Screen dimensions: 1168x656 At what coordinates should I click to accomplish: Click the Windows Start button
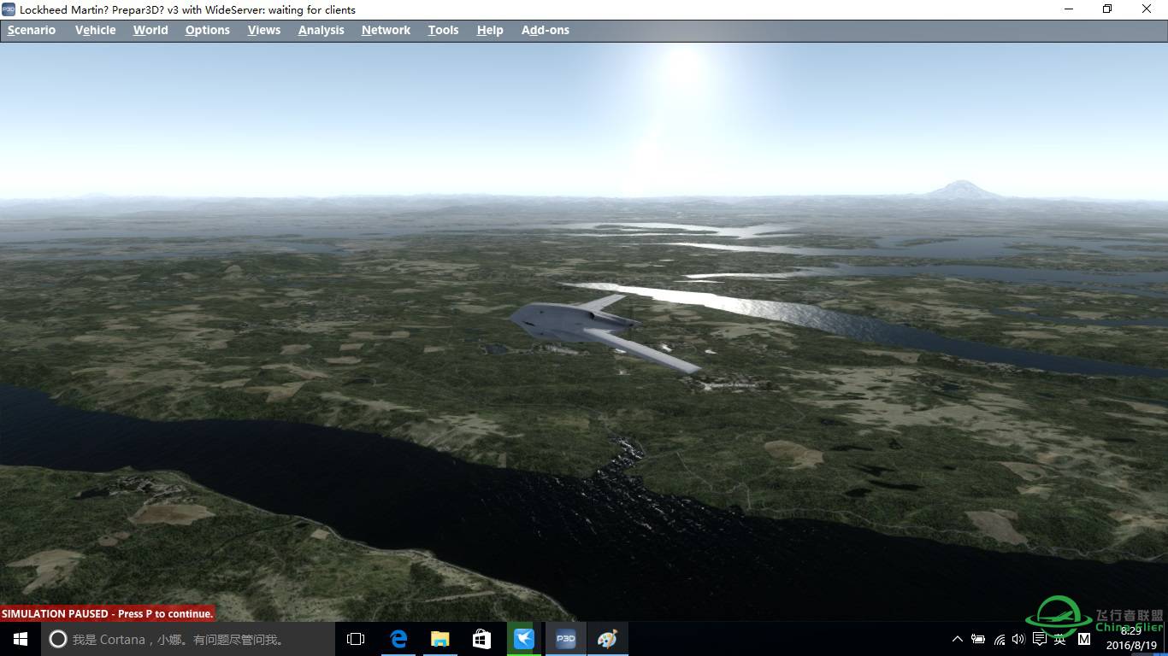(21, 639)
